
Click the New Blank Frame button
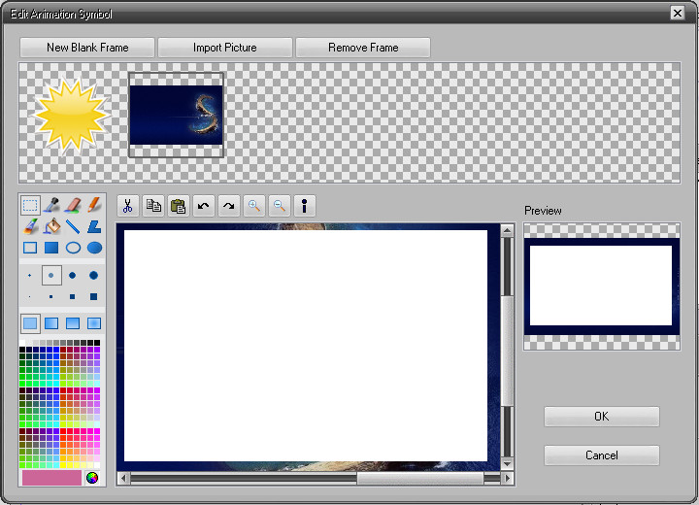coord(87,48)
